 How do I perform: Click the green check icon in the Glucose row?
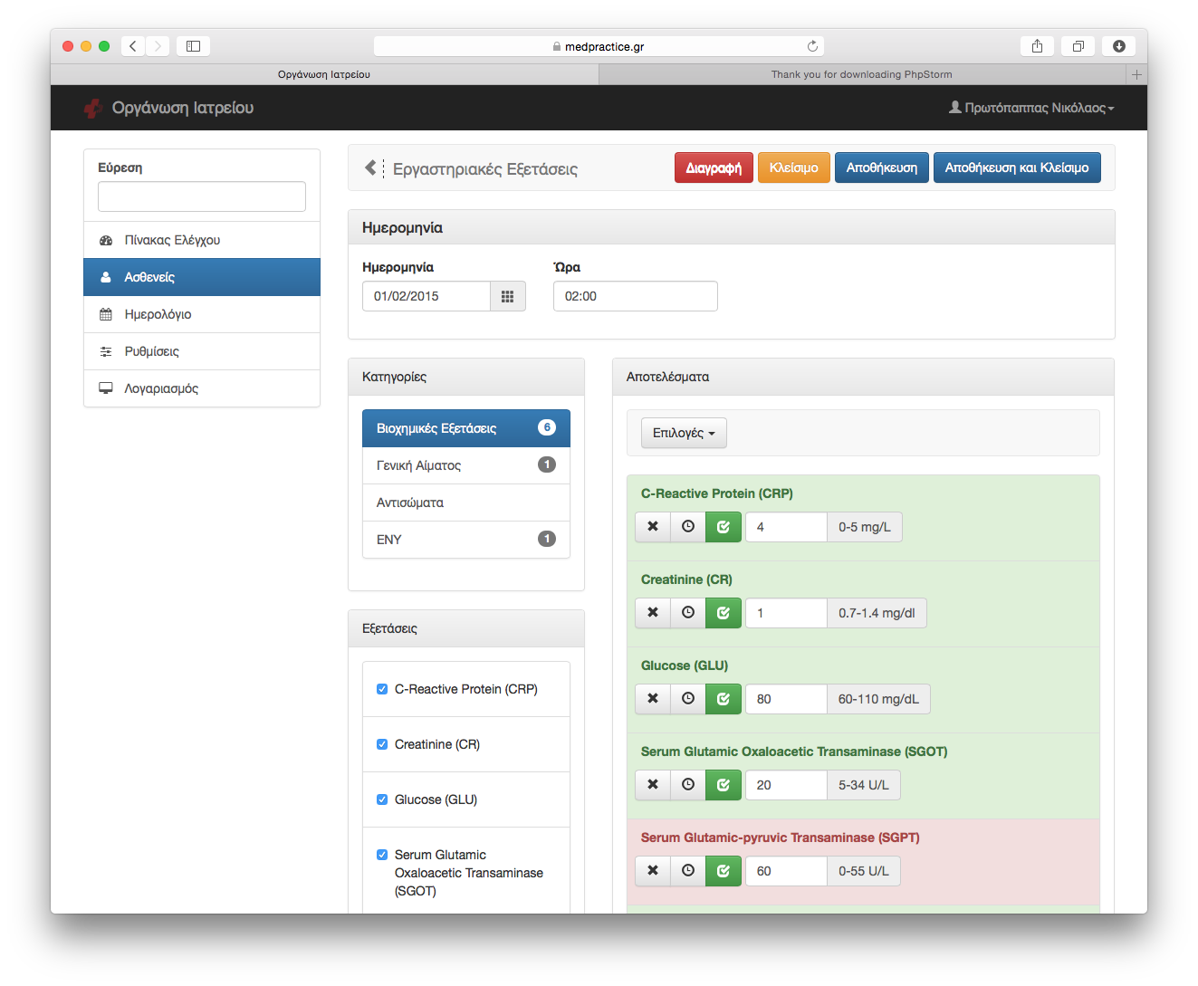[724, 699]
